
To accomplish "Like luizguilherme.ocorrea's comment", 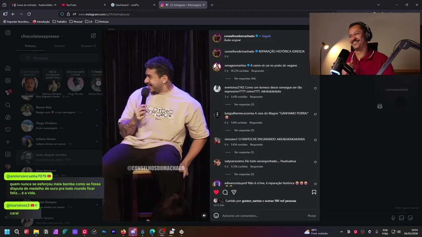I will click(x=315, y=114).
